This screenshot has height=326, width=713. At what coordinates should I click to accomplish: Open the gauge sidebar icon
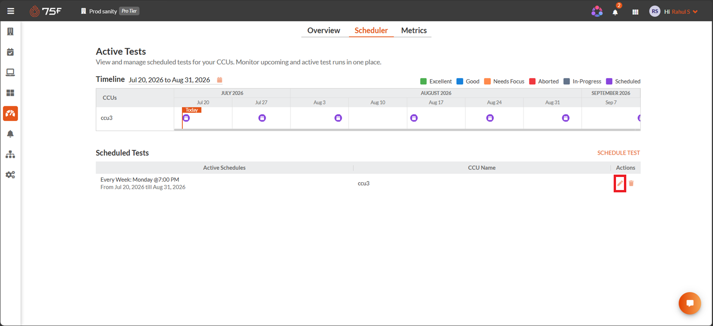[x=10, y=113]
